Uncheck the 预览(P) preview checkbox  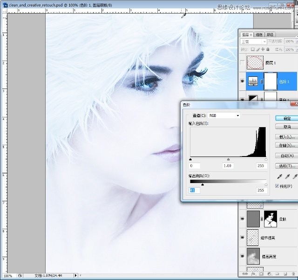(277, 186)
